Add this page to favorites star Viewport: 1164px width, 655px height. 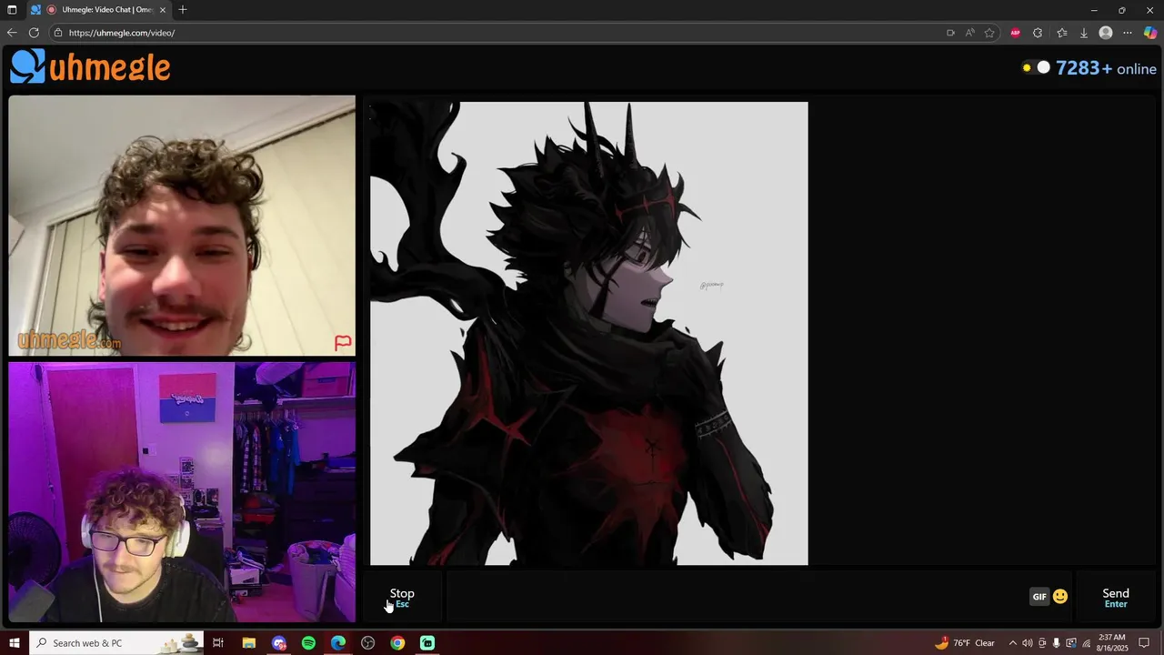[989, 33]
